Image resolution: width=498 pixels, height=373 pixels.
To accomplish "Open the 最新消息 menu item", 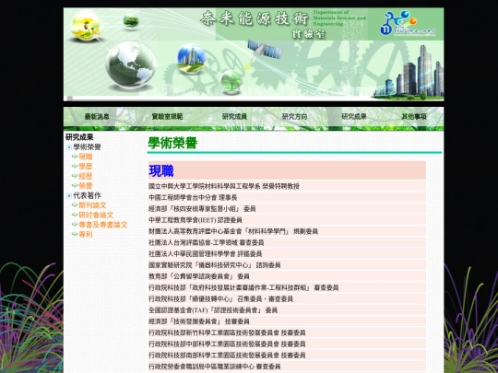I will [x=97, y=116].
